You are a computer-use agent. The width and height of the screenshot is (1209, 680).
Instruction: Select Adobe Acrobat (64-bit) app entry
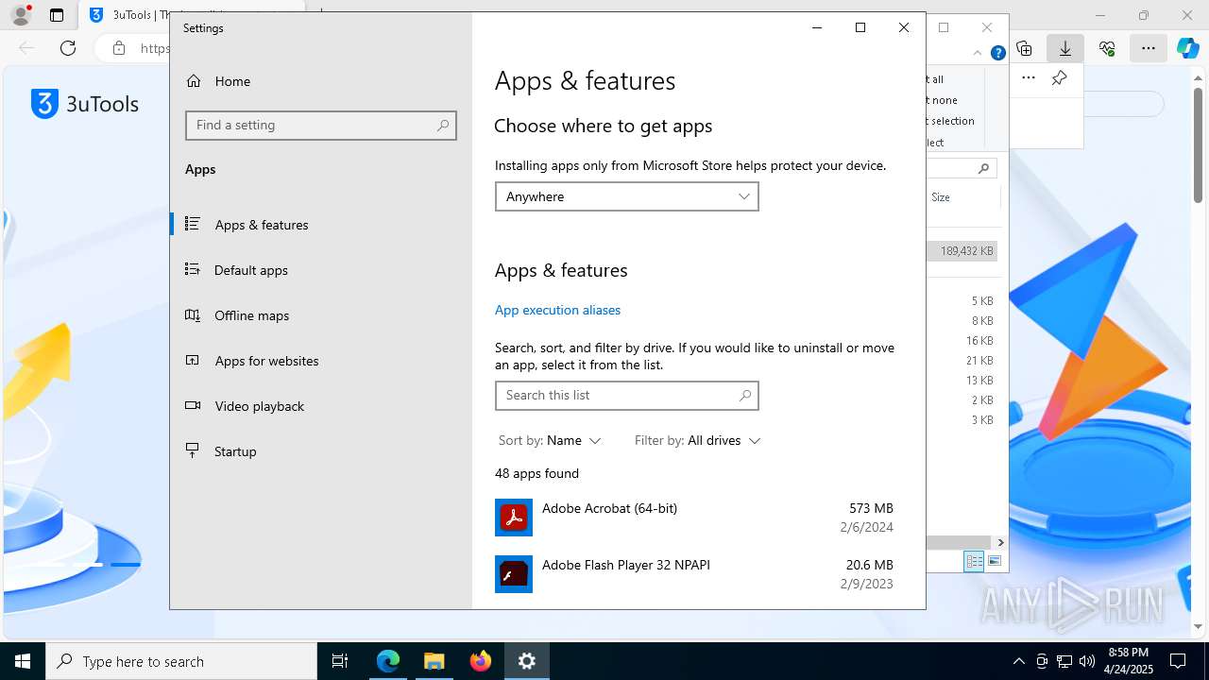click(694, 518)
